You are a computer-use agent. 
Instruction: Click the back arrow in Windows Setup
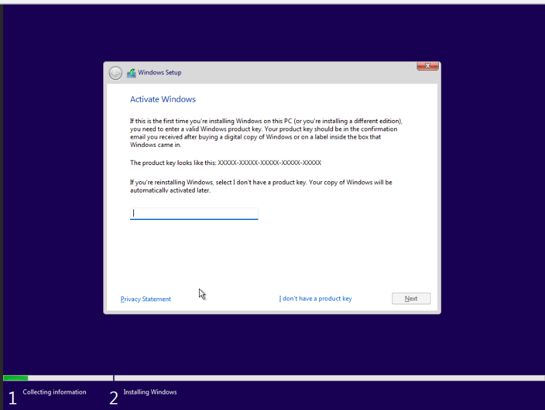(x=115, y=73)
